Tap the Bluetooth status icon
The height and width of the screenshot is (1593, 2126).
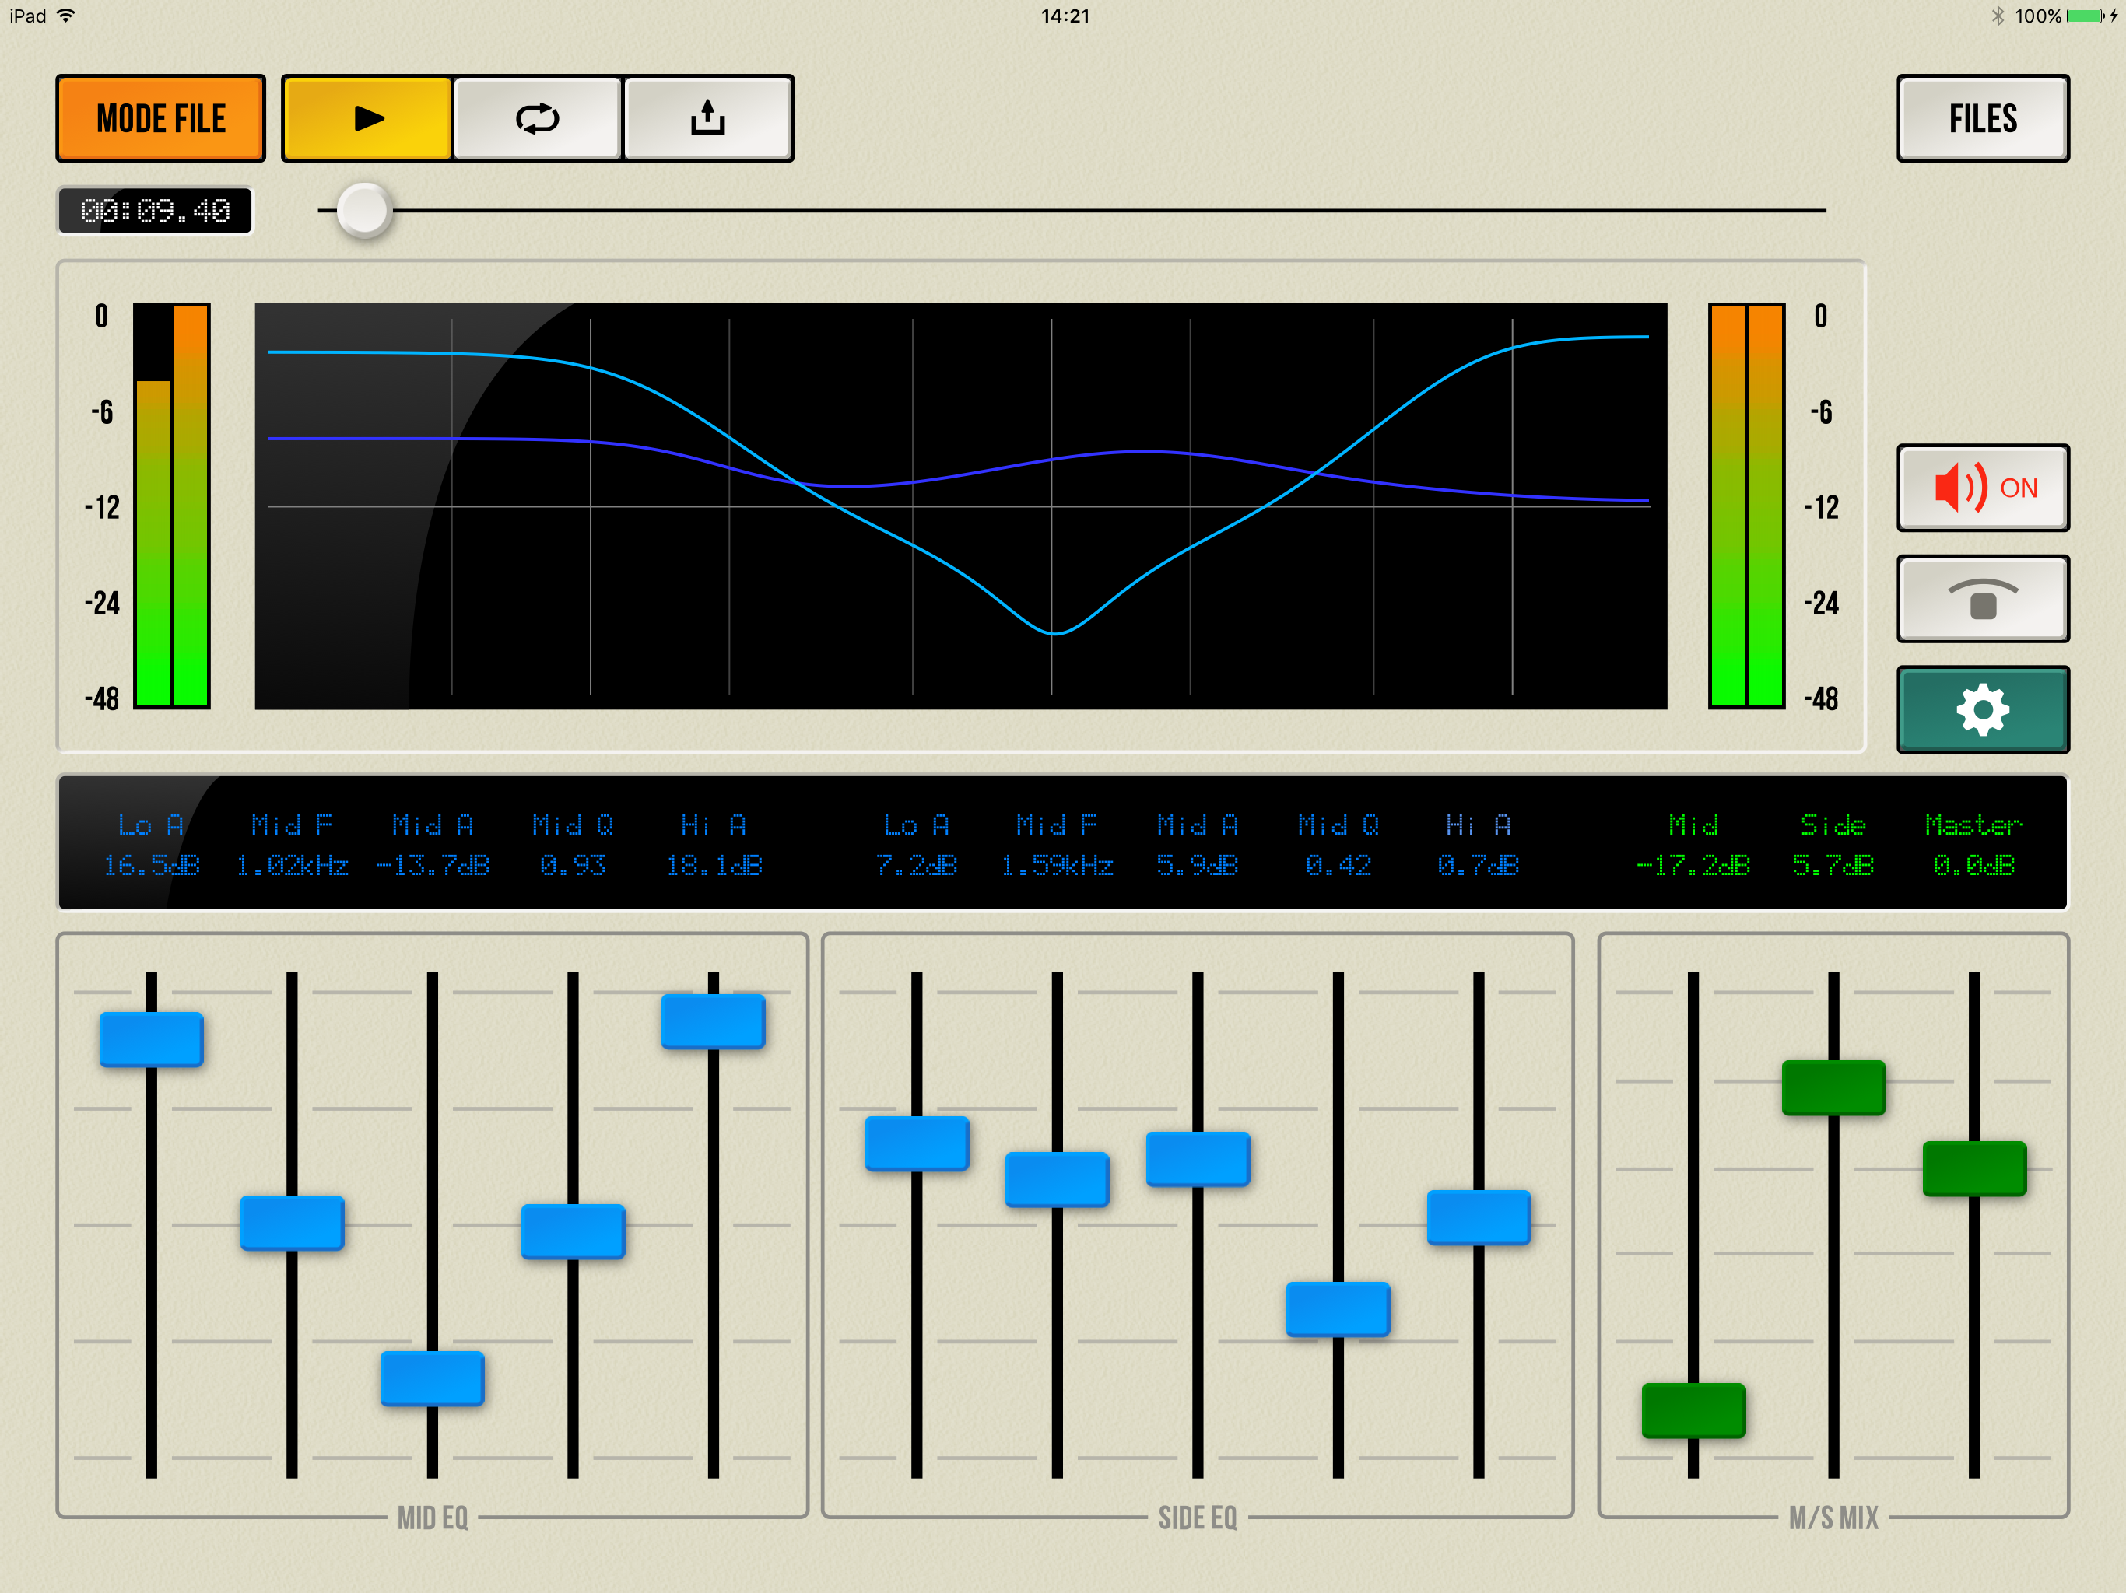point(1997,16)
